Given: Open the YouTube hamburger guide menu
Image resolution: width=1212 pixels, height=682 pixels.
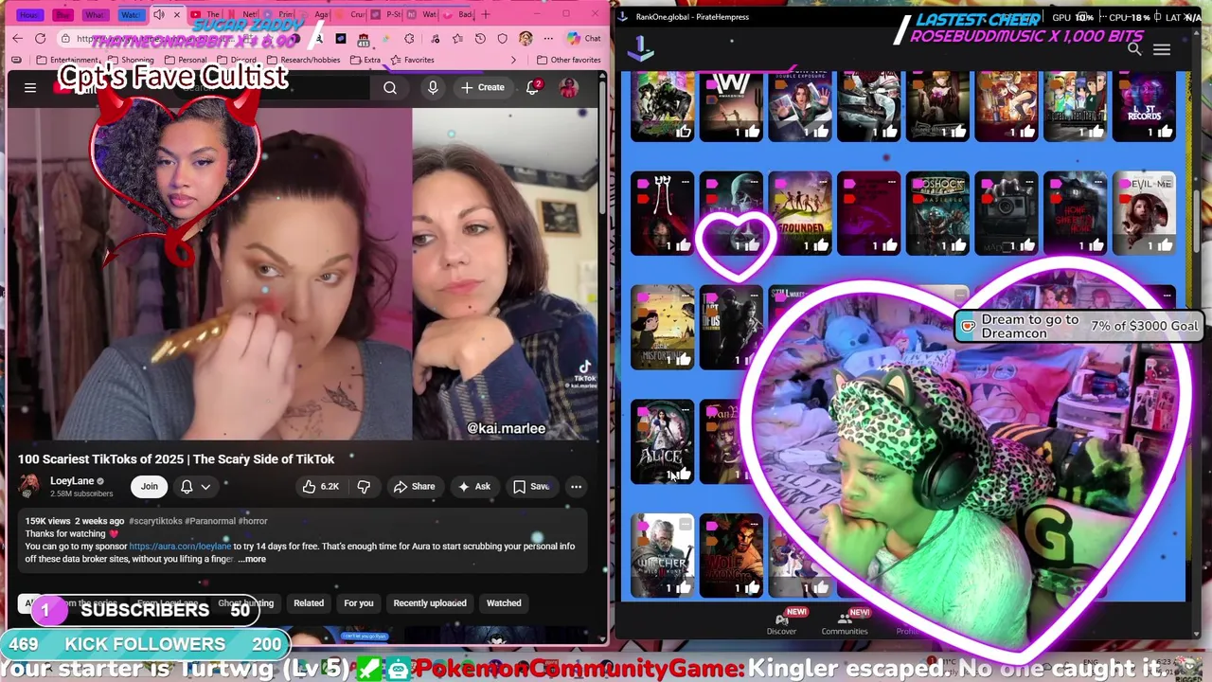Looking at the screenshot, I should click(30, 88).
